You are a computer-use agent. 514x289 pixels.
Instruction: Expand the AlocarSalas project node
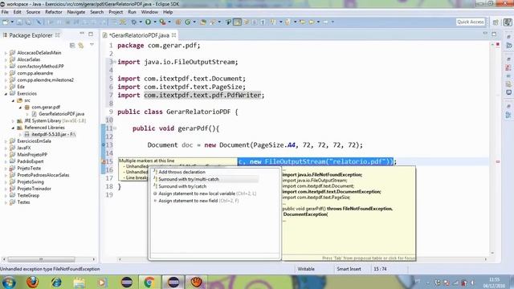[x=6, y=59]
